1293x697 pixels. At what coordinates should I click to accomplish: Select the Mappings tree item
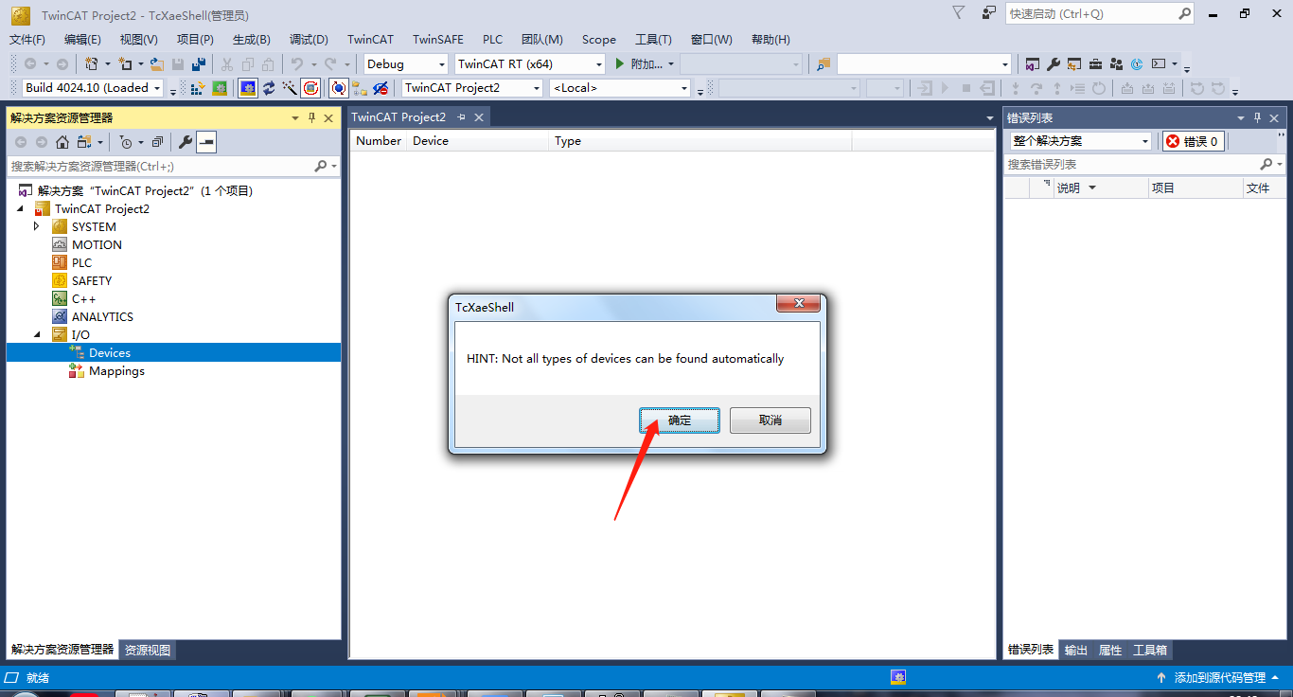116,371
